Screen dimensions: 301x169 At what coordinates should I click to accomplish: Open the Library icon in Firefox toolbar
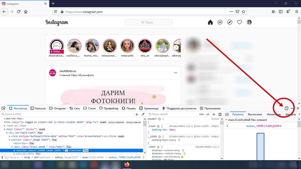(274, 12)
